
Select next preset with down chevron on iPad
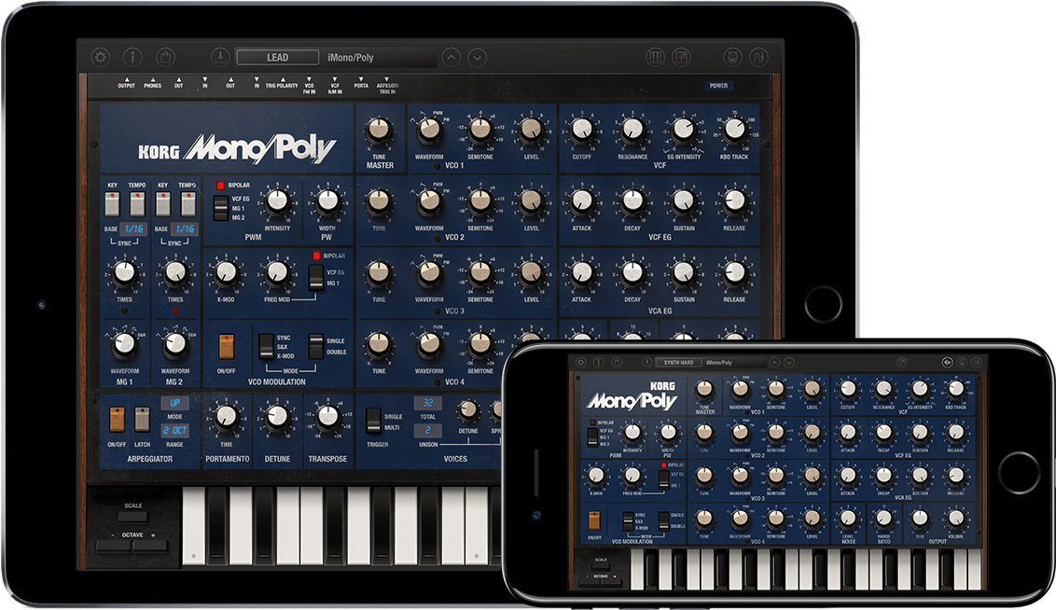(477, 57)
